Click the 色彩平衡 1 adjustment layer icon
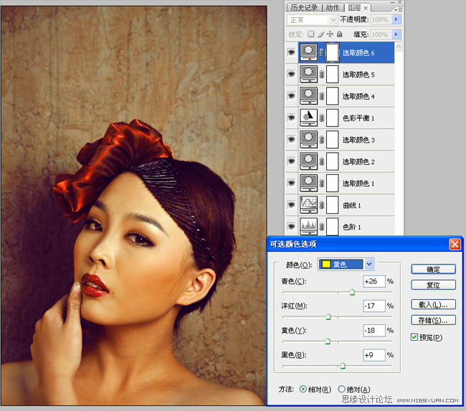This screenshot has width=466, height=411. 308,117
